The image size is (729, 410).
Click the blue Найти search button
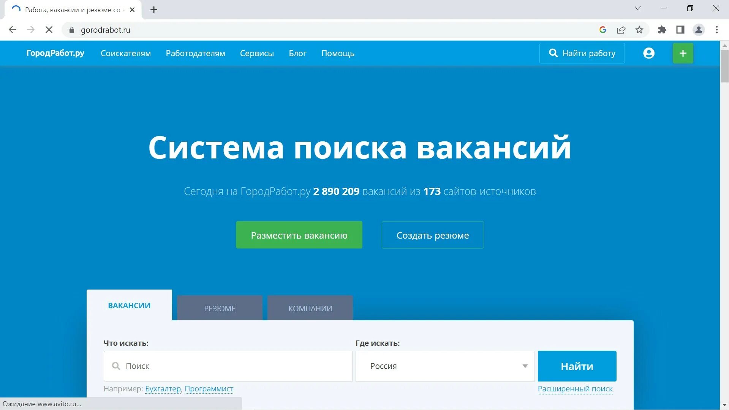click(x=577, y=366)
